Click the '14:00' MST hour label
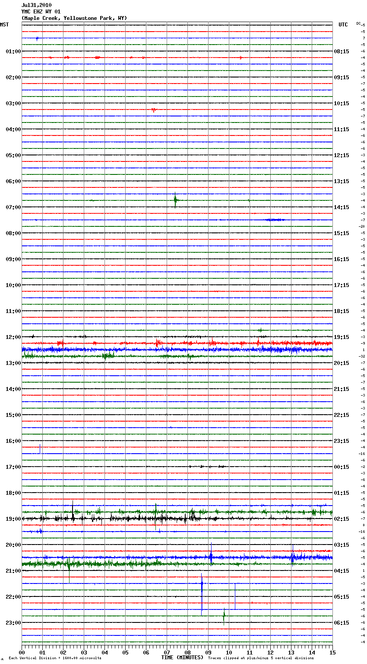Screen dimensions: 367x664 pos(13,389)
